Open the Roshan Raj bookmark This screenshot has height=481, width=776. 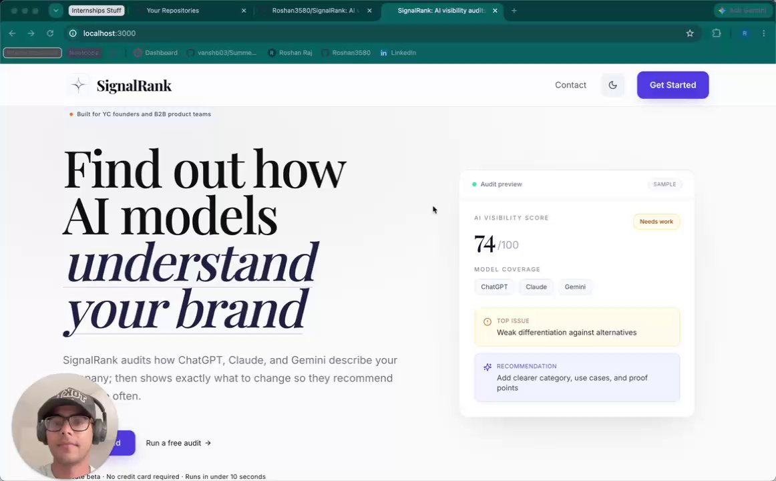tap(290, 53)
